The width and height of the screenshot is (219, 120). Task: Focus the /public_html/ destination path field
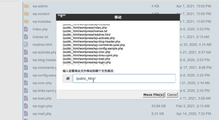click(124, 78)
